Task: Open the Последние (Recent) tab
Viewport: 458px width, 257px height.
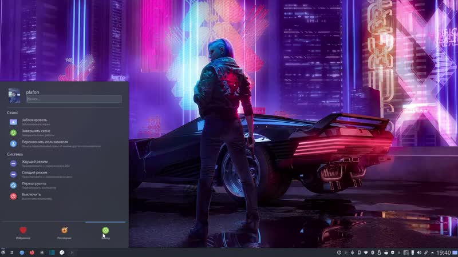Action: point(64,233)
